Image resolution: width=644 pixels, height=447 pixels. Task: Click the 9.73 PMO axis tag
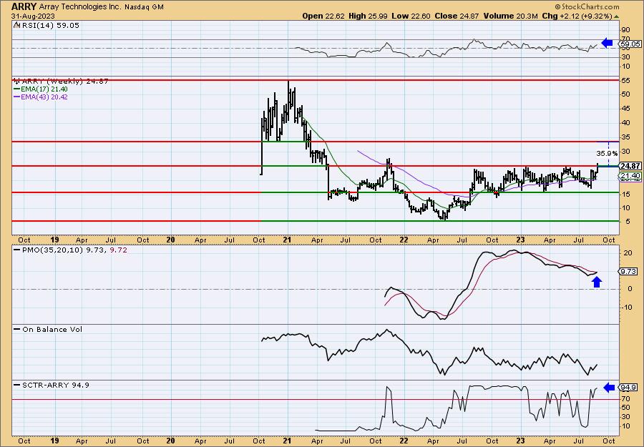tap(629, 271)
